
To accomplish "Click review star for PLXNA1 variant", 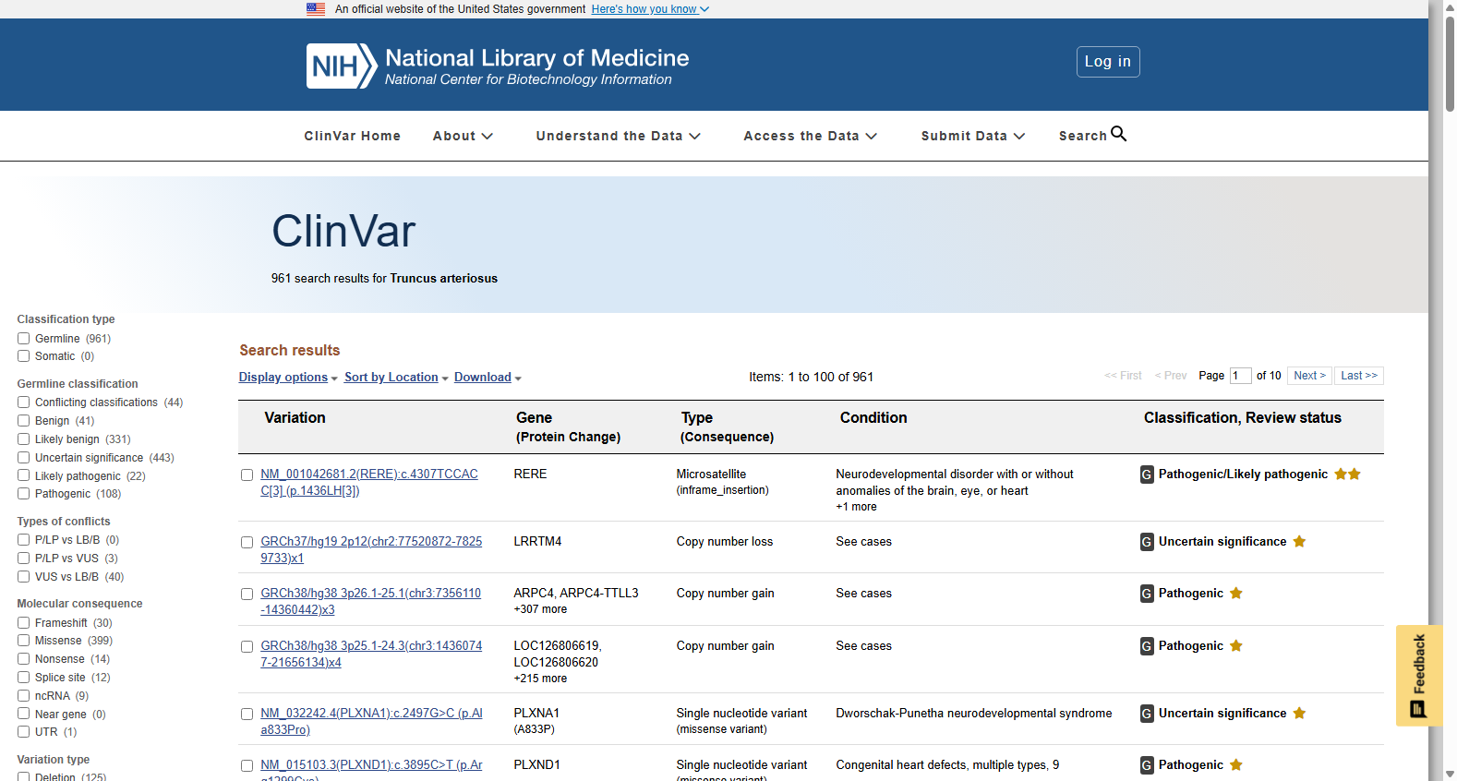I will pos(1299,713).
